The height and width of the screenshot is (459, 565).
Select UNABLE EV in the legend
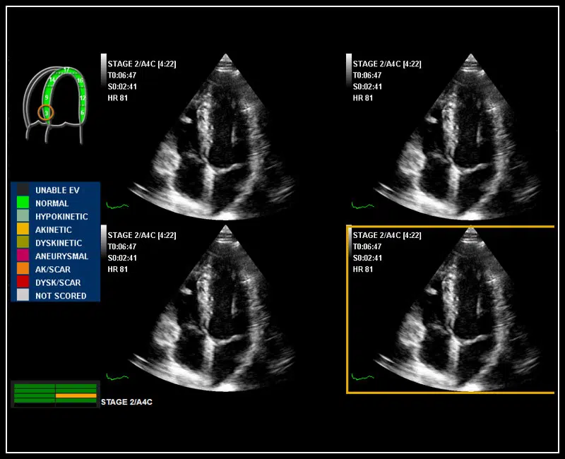click(23, 190)
